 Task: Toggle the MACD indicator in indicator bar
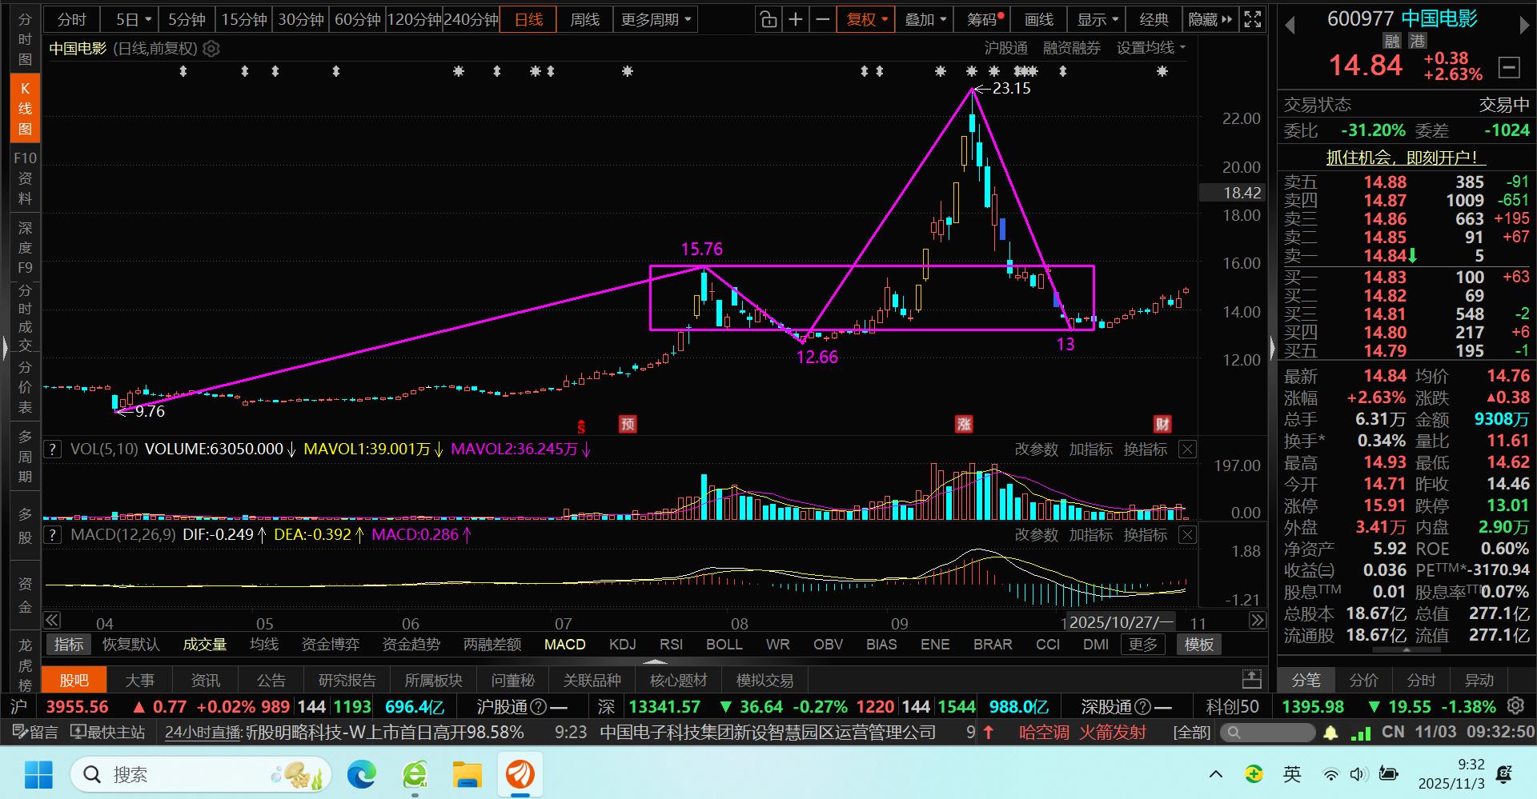tap(565, 645)
